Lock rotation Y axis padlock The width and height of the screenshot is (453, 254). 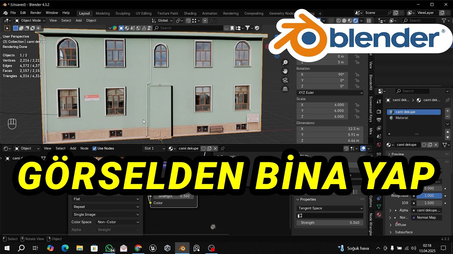[x=357, y=80]
